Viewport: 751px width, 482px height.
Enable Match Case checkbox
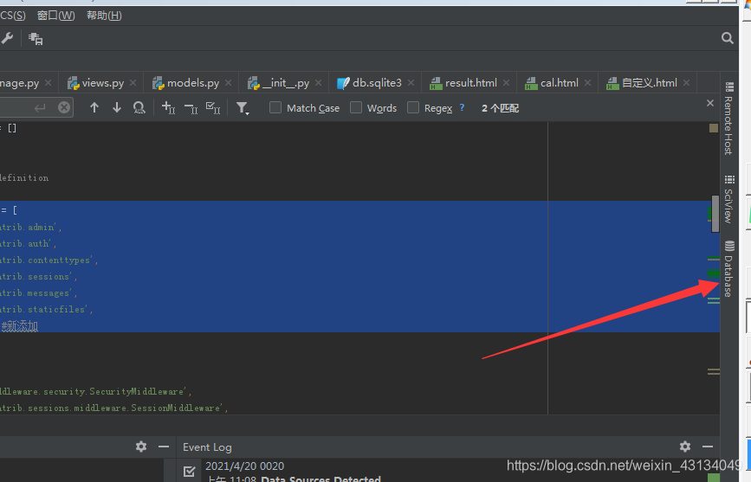coord(275,107)
